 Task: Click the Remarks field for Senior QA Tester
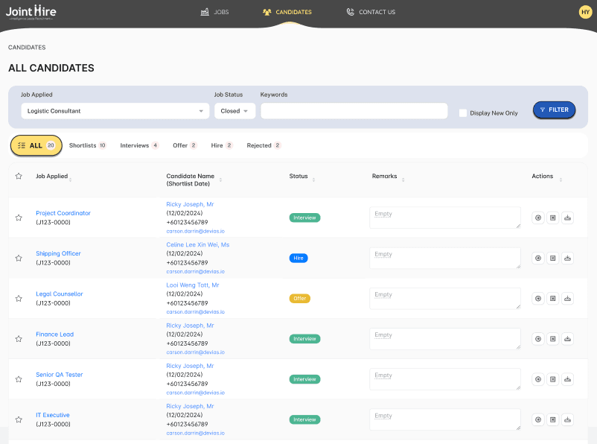tap(444, 378)
